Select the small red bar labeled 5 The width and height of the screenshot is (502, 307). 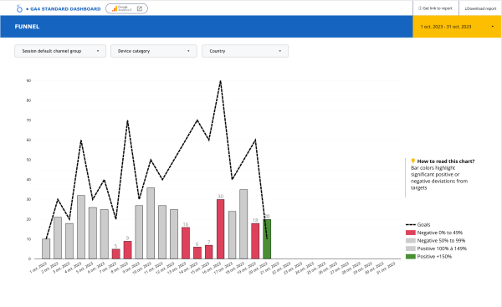[116, 253]
